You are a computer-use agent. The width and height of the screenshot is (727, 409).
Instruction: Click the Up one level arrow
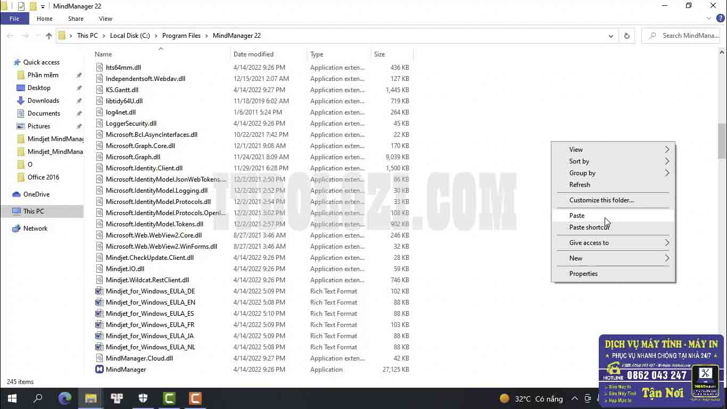pyautogui.click(x=48, y=36)
